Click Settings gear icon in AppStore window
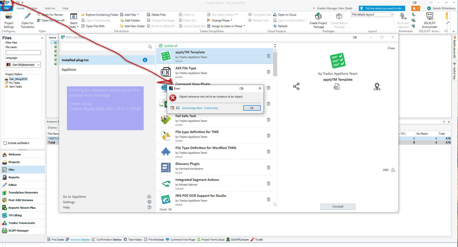 pos(149,202)
